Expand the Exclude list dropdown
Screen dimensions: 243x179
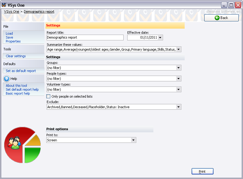coord(178,107)
